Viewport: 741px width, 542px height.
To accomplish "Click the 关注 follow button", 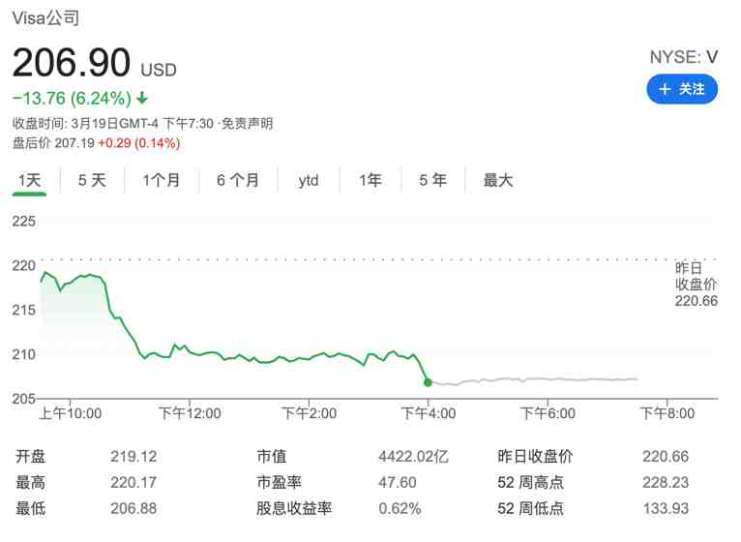I will (x=681, y=89).
